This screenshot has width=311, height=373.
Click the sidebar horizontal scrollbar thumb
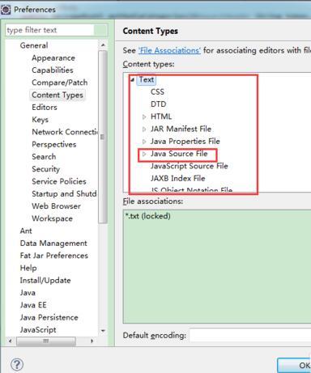[x=46, y=341]
